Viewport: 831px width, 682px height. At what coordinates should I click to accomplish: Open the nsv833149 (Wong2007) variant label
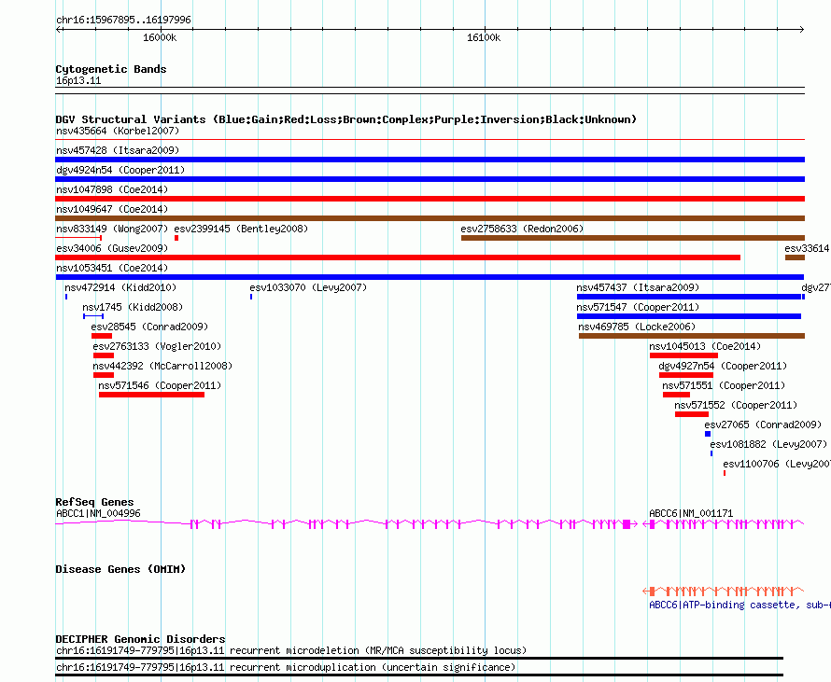pyautogui.click(x=112, y=229)
